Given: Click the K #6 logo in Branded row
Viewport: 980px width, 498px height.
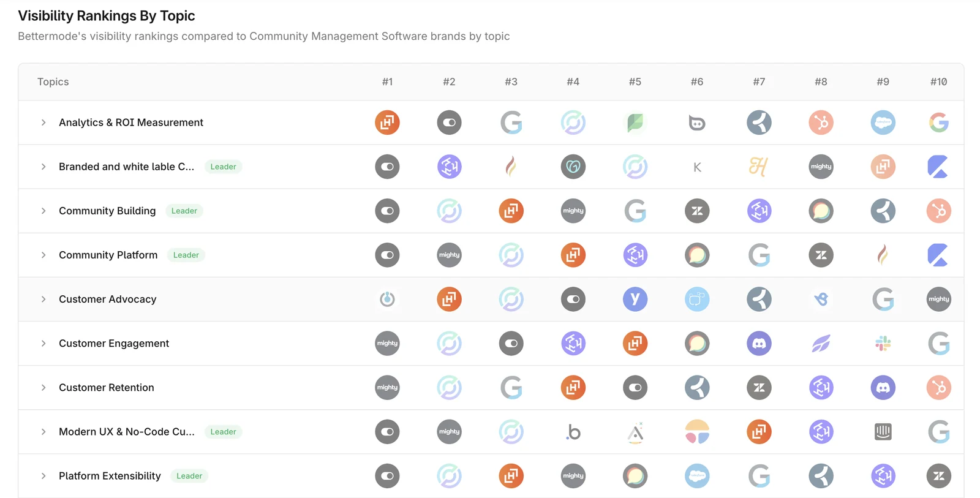Looking at the screenshot, I should (x=697, y=167).
